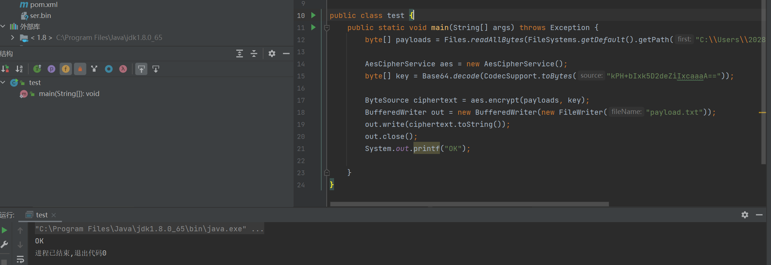Click the highlighted printf method call
This screenshot has width=771, height=265.
click(426, 148)
